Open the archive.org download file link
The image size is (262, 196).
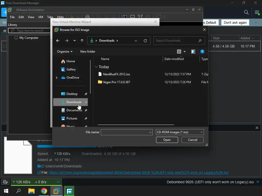tap(139, 173)
